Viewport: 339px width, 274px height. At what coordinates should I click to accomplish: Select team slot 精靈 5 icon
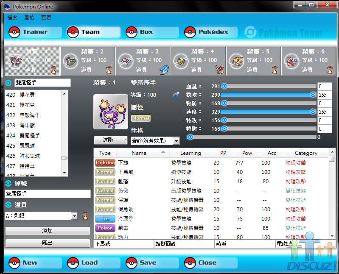(236, 61)
